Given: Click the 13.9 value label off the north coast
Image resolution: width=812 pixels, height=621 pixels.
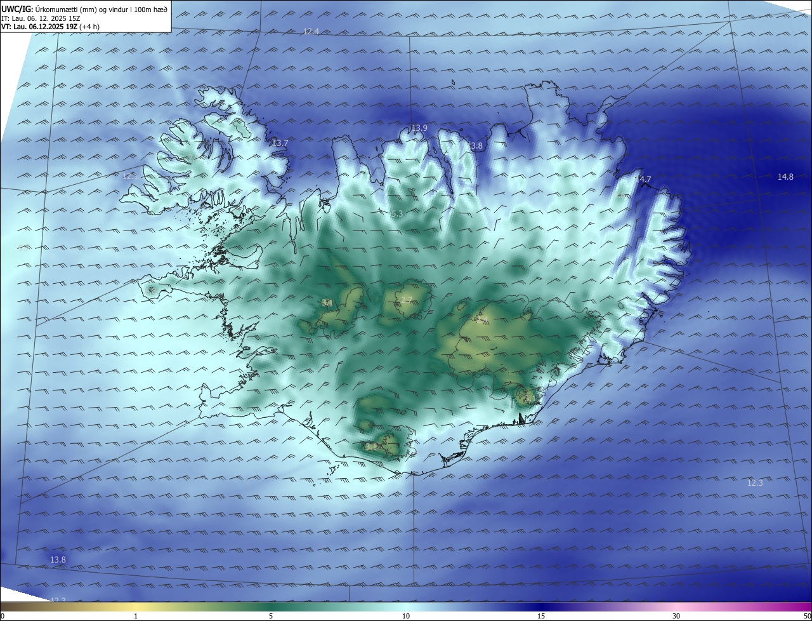Looking at the screenshot, I should point(419,128).
